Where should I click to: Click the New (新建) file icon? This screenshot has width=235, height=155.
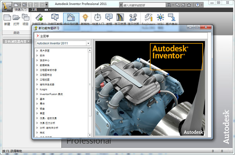[7, 18]
